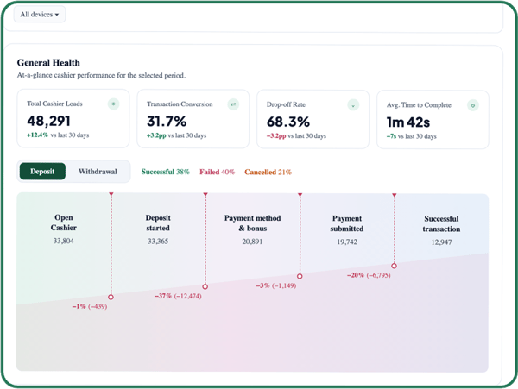The height and width of the screenshot is (389, 518).
Task: Click the 31.7% transaction conversion value
Action: 167,122
